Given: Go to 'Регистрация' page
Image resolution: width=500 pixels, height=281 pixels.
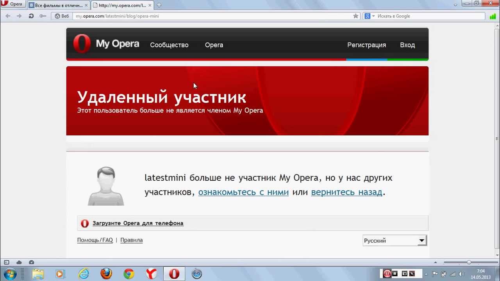Looking at the screenshot, I should click(x=366, y=45).
